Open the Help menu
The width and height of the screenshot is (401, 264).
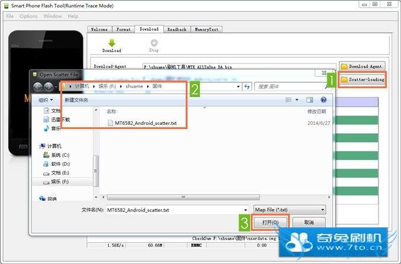(73, 16)
